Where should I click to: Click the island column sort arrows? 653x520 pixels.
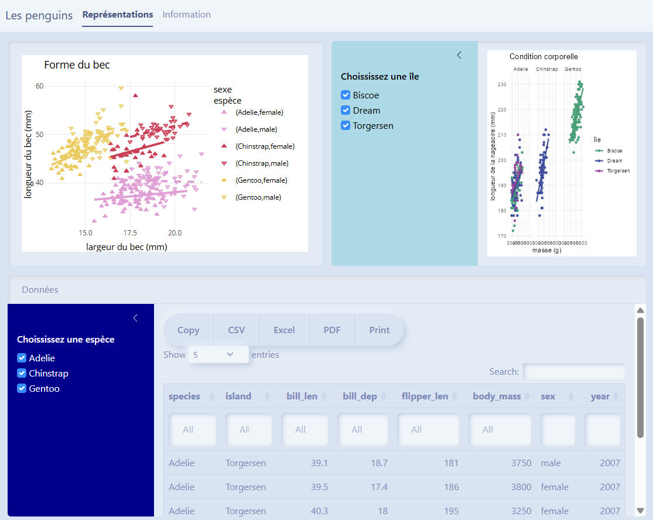pyautogui.click(x=268, y=396)
